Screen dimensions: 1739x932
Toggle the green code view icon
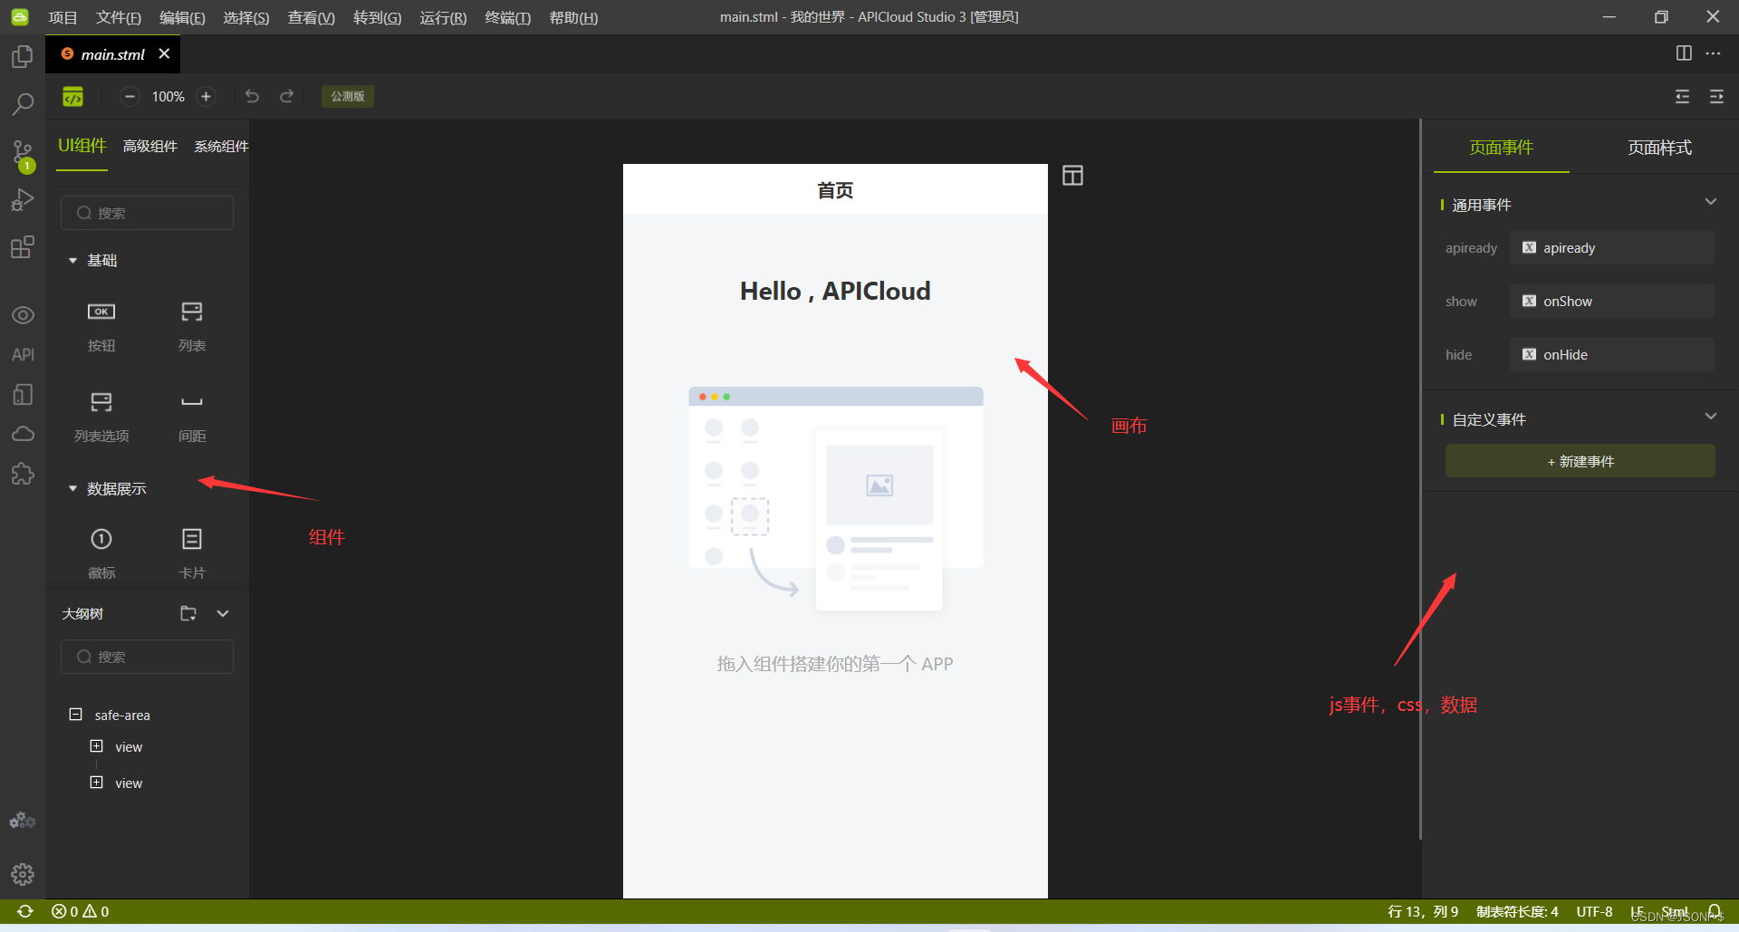tap(73, 97)
